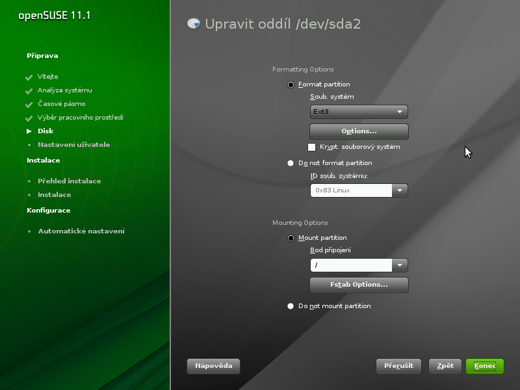The image size is (520, 390).
Task: Click the mount point text field
Action: click(351, 265)
